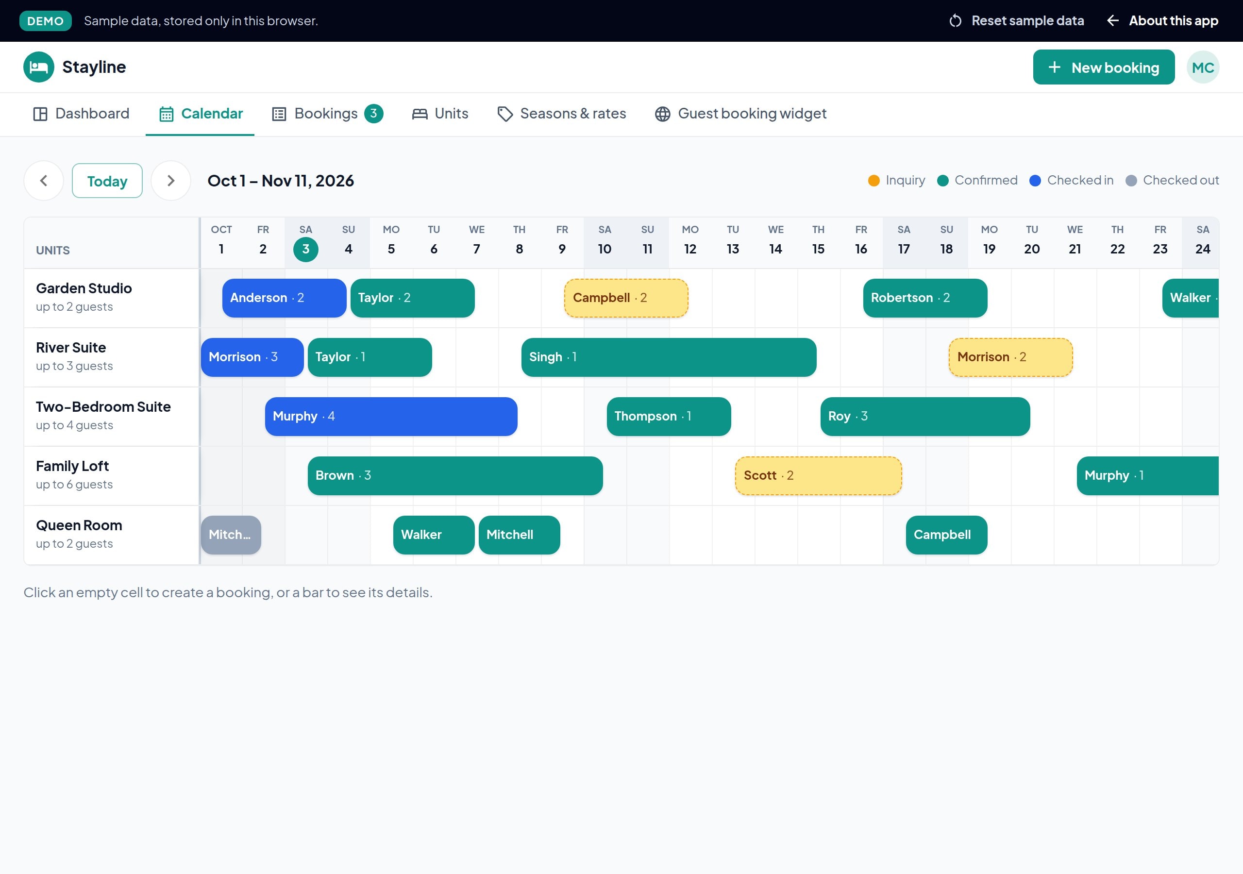Click the Bookings list icon
This screenshot has height=874, width=1243.
click(x=279, y=114)
